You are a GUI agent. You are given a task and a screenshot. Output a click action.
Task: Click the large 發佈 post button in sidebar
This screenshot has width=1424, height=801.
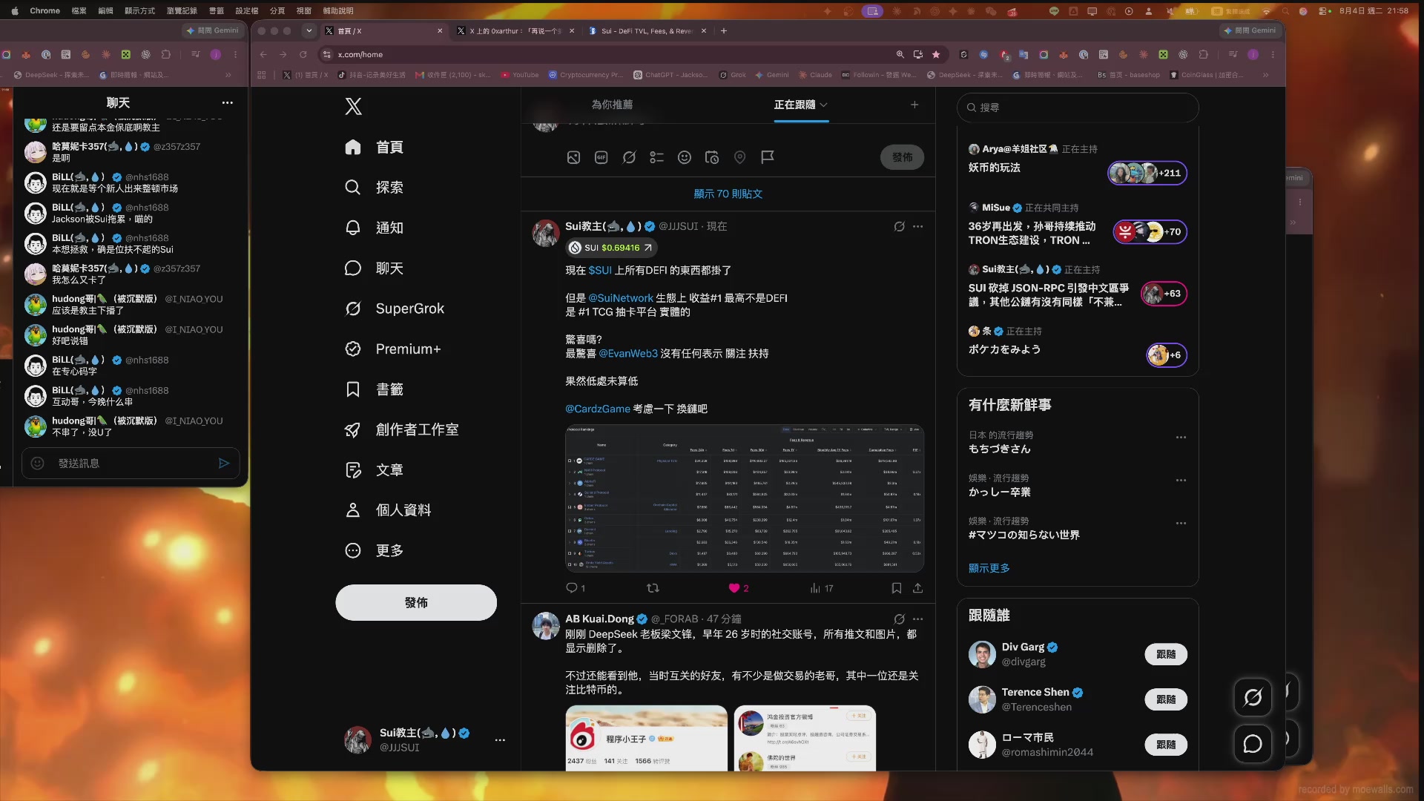(416, 602)
